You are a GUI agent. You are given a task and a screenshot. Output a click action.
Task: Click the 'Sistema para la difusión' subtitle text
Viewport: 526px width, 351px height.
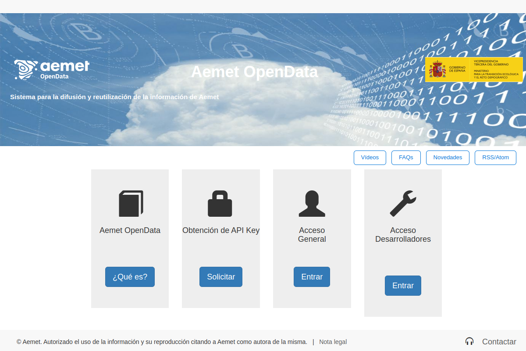click(x=114, y=97)
